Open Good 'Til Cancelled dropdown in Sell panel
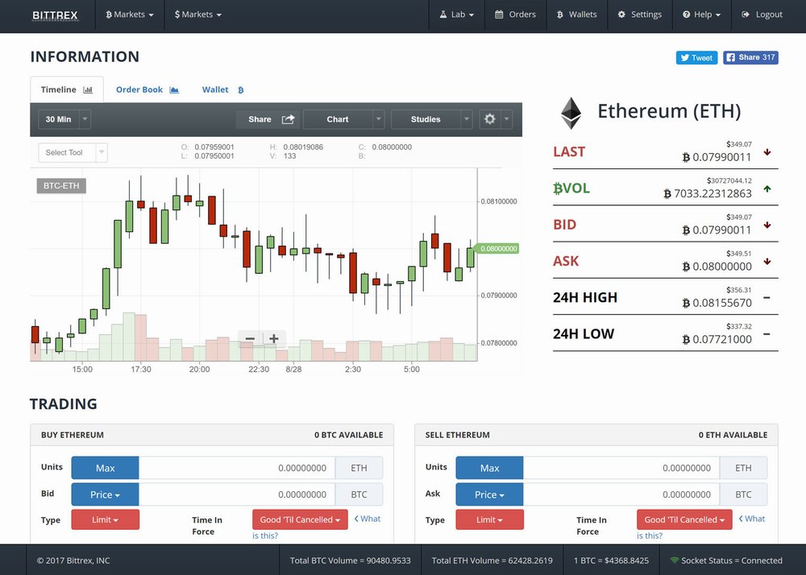This screenshot has width=806, height=575. 684,519
